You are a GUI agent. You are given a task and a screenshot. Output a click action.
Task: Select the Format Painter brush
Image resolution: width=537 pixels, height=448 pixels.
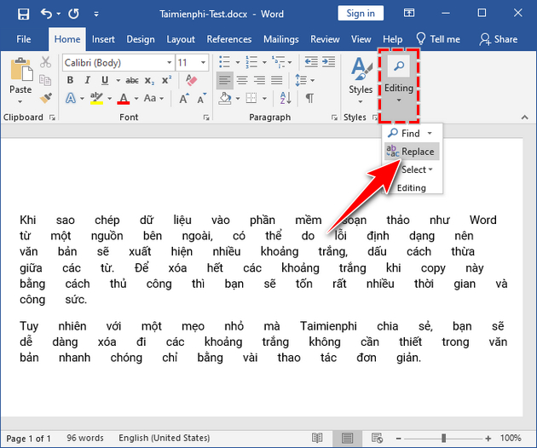[45, 98]
